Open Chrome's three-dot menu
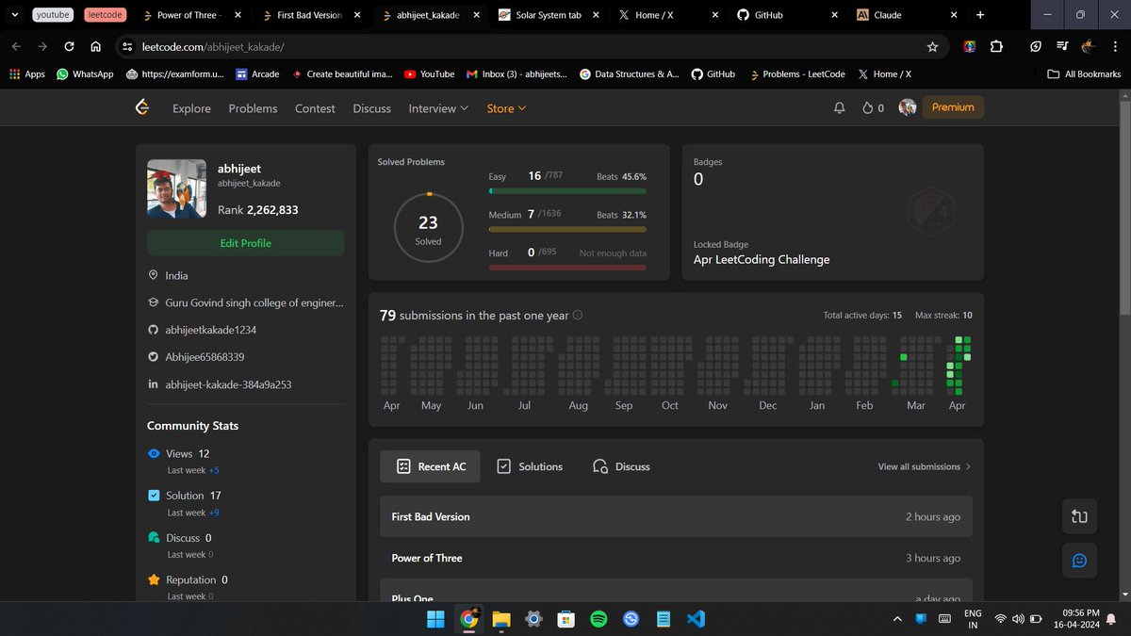 [1116, 46]
